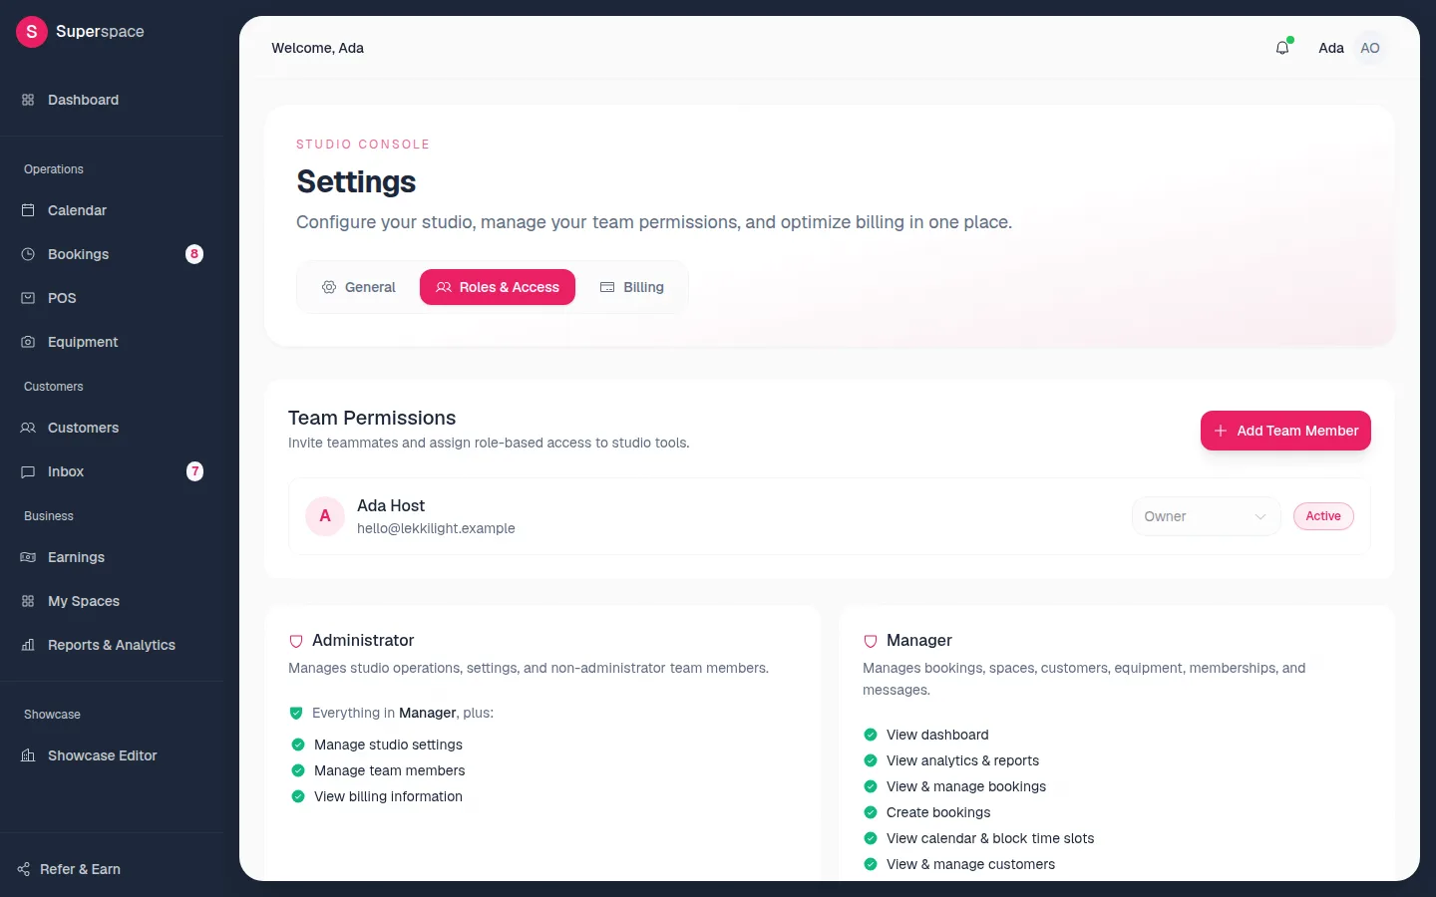Click the View dashboard permission
1436x897 pixels.
(937, 735)
